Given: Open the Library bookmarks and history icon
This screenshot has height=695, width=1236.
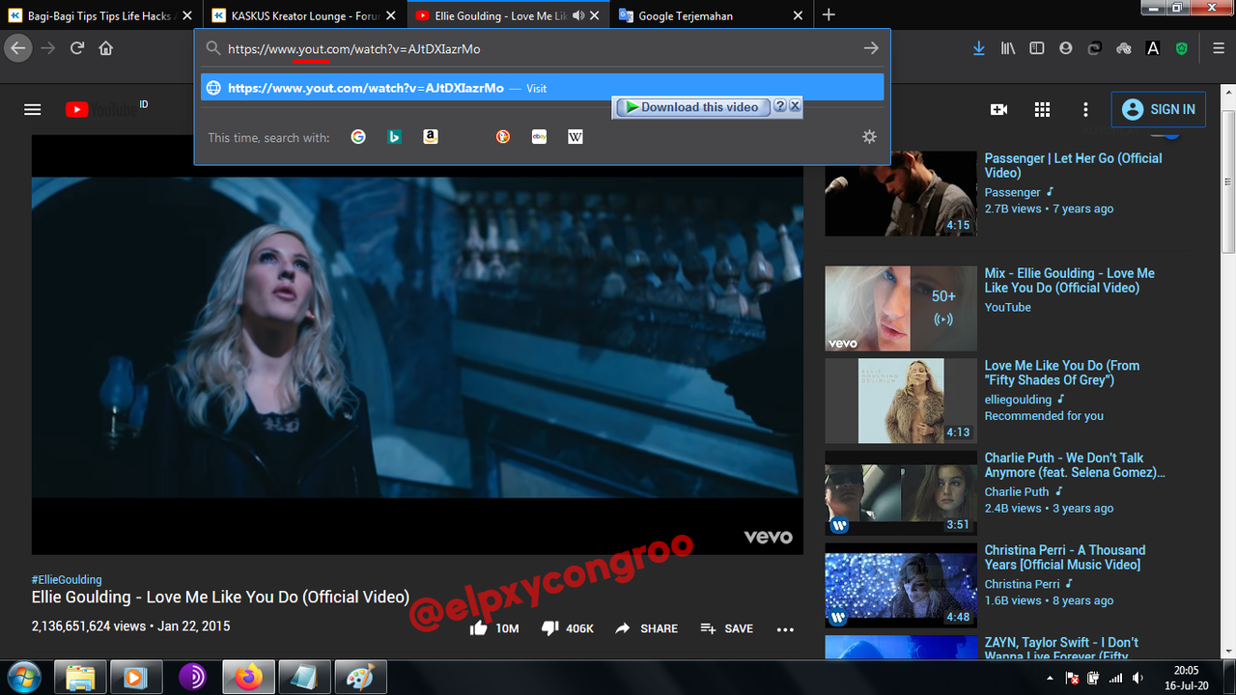Looking at the screenshot, I should click(1008, 48).
